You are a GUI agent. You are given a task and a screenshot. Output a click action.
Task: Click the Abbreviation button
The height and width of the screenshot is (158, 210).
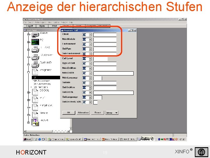point(83,113)
